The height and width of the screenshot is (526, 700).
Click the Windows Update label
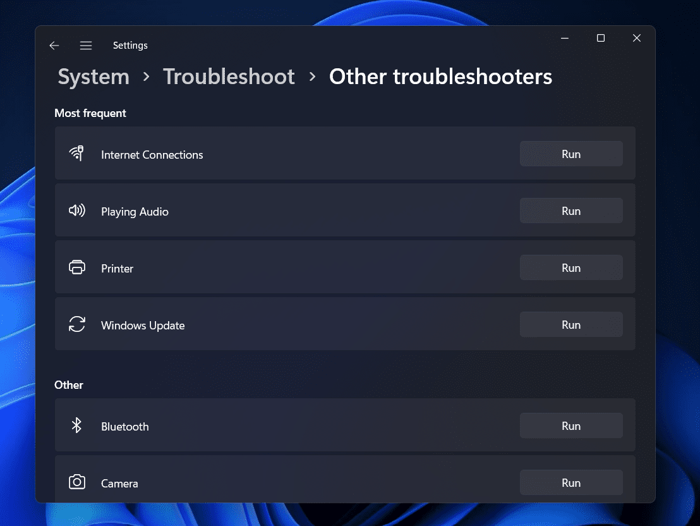pyautogui.click(x=143, y=326)
